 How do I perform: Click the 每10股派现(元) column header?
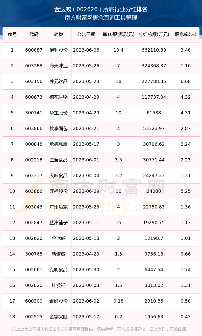pos(118,34)
